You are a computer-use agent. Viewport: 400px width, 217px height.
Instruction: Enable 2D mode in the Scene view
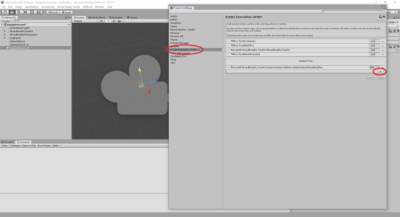(101, 20)
